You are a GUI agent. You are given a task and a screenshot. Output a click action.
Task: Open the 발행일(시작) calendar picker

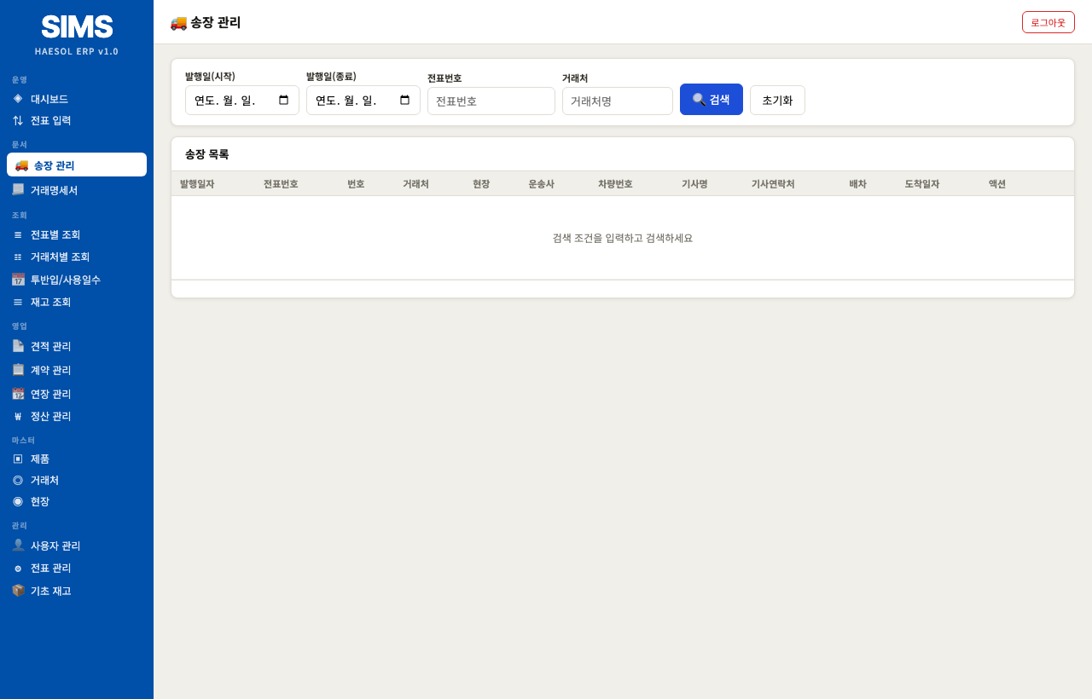click(x=284, y=101)
